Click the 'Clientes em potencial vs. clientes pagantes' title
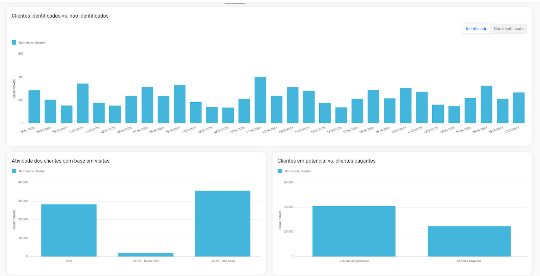Screen dimensions: 540x276 326,161
